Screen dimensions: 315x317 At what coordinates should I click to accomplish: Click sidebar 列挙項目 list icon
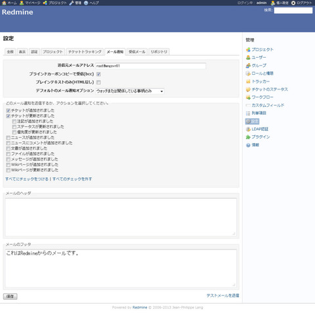248,113
